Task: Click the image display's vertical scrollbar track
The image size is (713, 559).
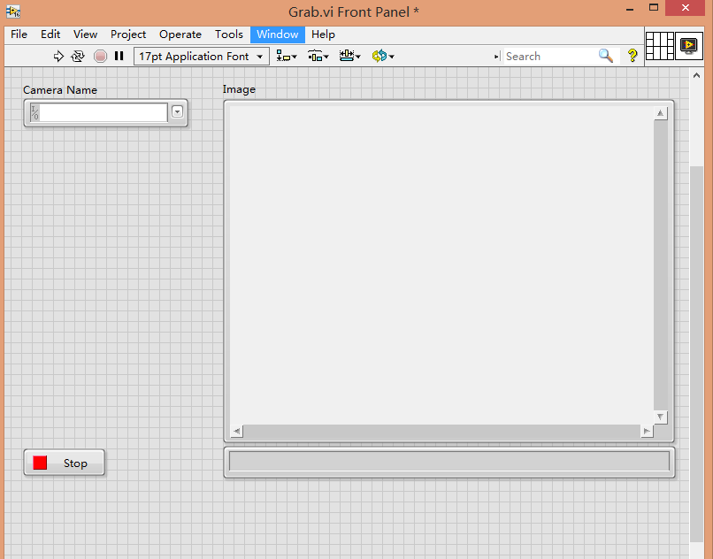Action: (x=660, y=265)
